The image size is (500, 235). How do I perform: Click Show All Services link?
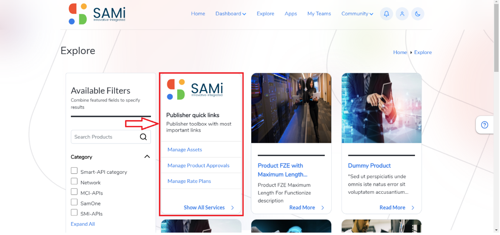(x=204, y=208)
